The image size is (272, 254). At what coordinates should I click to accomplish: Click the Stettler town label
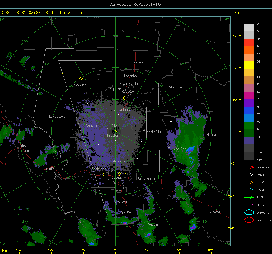point(176,87)
